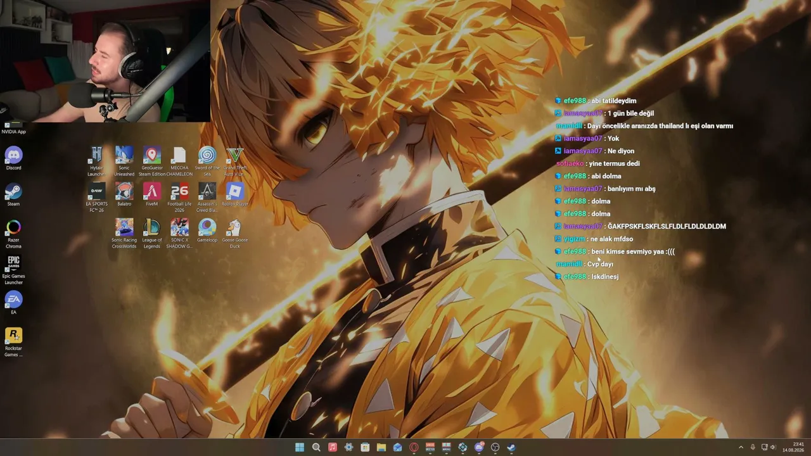Click the message "beni kimse sevmiyo yaa"
Viewport: 811px width, 456px height.
pos(633,251)
